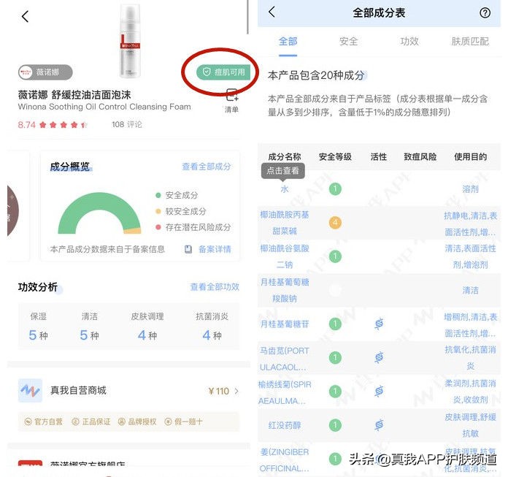Viewport: 508px width, 477px height.
Task: Click the 成分名称 column header
Action: (285, 157)
